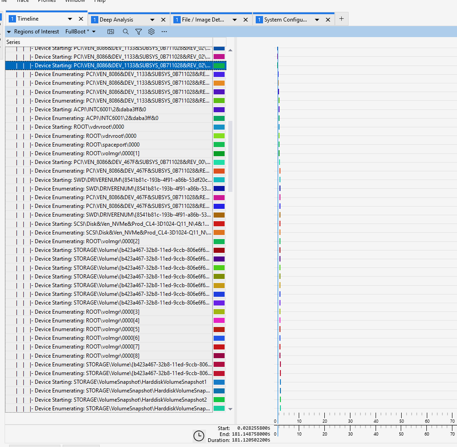This screenshot has width=457, height=447.
Task: Open the filter funnel icon
Action: tap(139, 32)
